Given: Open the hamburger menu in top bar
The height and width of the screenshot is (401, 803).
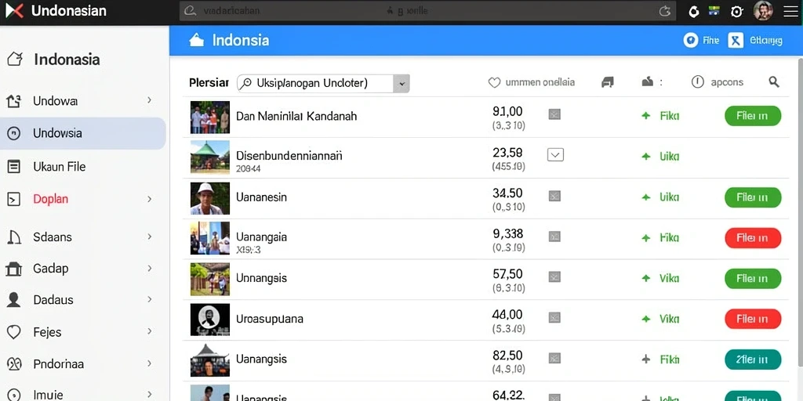Looking at the screenshot, I should click(790, 11).
